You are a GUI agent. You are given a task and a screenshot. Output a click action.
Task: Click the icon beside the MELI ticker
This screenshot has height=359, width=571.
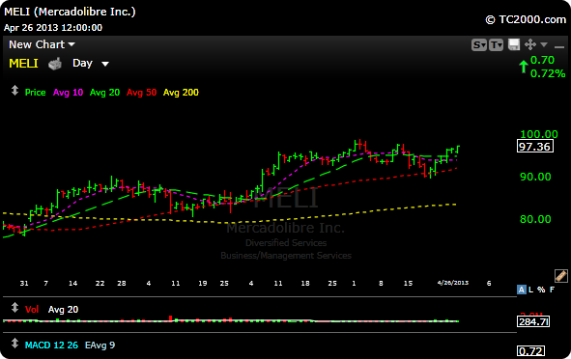coord(55,64)
